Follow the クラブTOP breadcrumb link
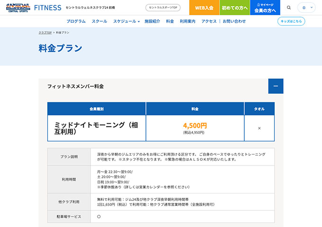Screen dimensions: 322x227 click(x=45, y=33)
